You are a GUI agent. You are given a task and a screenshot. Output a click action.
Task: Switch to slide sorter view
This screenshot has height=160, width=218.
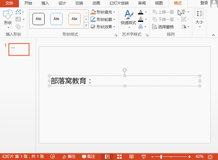click(119, 156)
